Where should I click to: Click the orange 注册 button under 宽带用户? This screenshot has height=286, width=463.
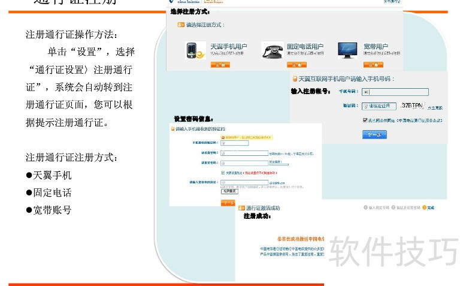pos(373,65)
